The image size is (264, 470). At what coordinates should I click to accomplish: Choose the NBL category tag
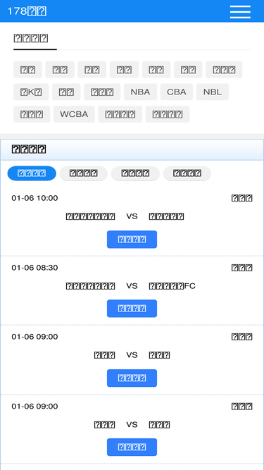click(213, 92)
